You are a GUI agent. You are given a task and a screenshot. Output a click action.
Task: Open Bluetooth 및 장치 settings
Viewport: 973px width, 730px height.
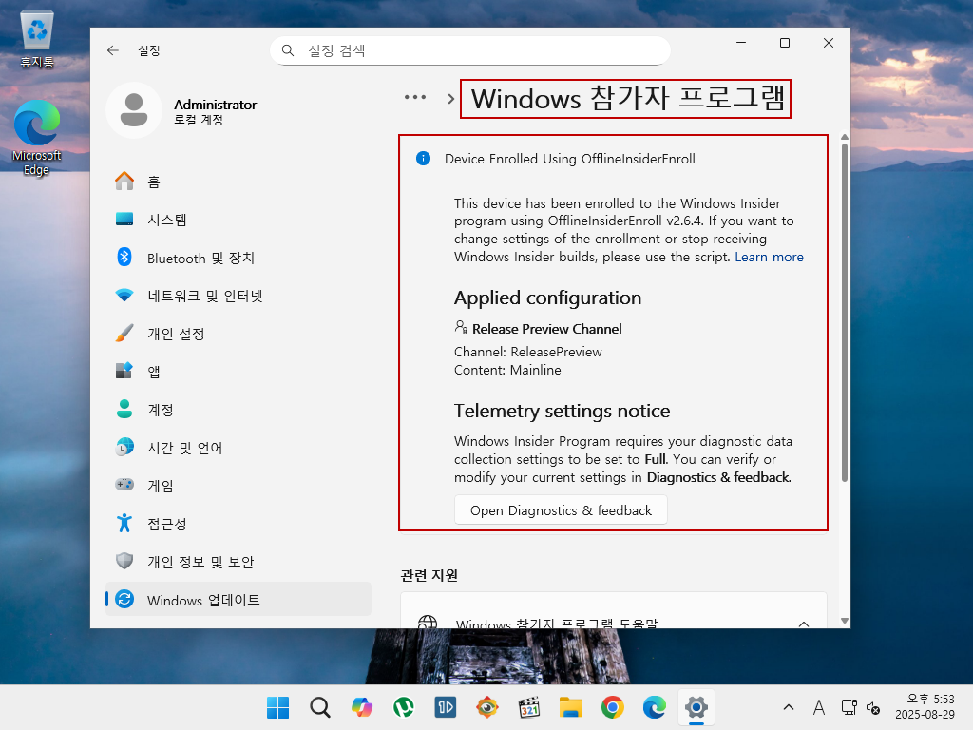[238, 258]
